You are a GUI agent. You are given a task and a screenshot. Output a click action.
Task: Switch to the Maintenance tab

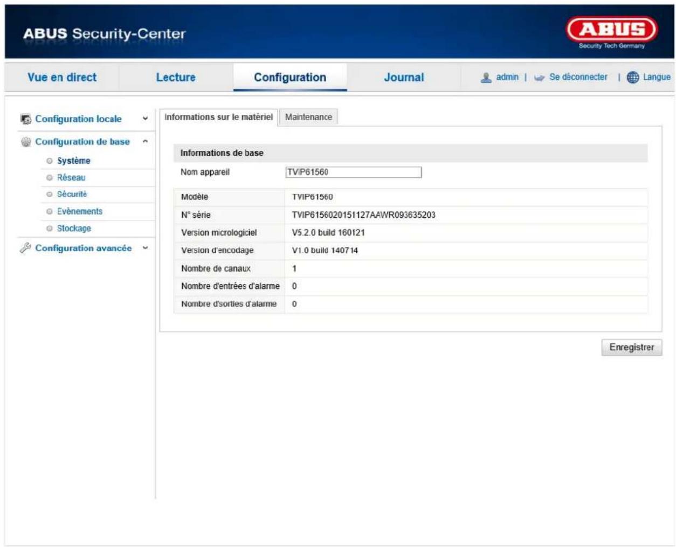pyautogui.click(x=308, y=117)
